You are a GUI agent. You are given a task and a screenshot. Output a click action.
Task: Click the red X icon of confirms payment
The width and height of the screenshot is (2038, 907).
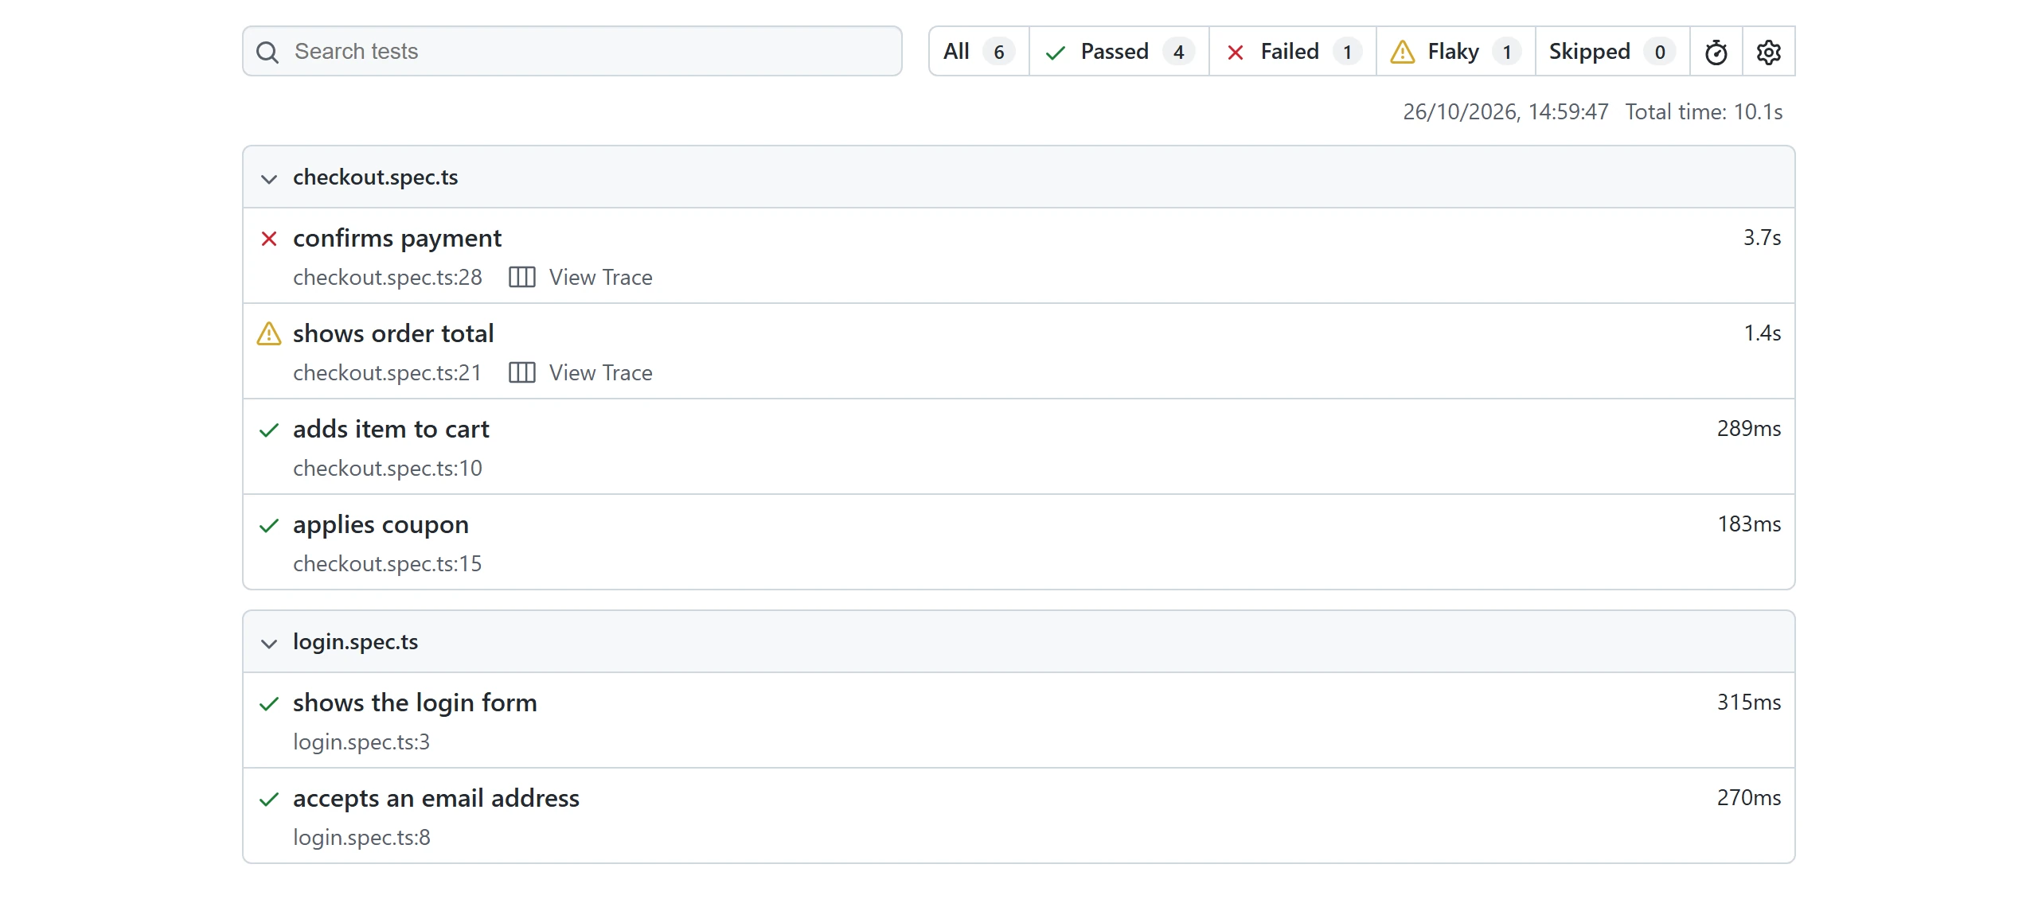pyautogui.click(x=269, y=239)
